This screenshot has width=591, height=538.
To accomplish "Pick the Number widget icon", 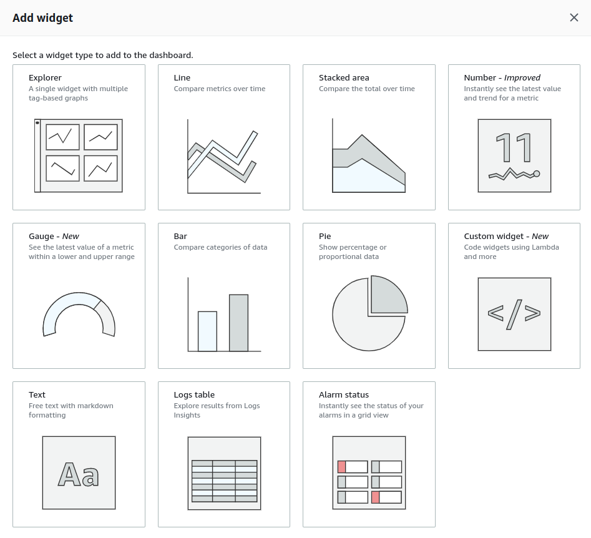I will click(x=514, y=155).
